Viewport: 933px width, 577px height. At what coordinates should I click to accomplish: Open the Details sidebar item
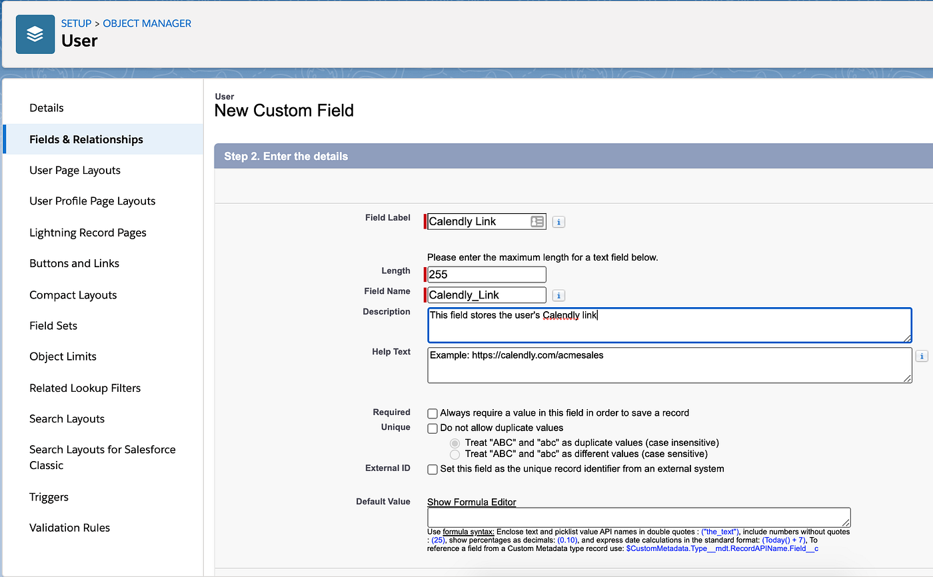click(x=47, y=108)
